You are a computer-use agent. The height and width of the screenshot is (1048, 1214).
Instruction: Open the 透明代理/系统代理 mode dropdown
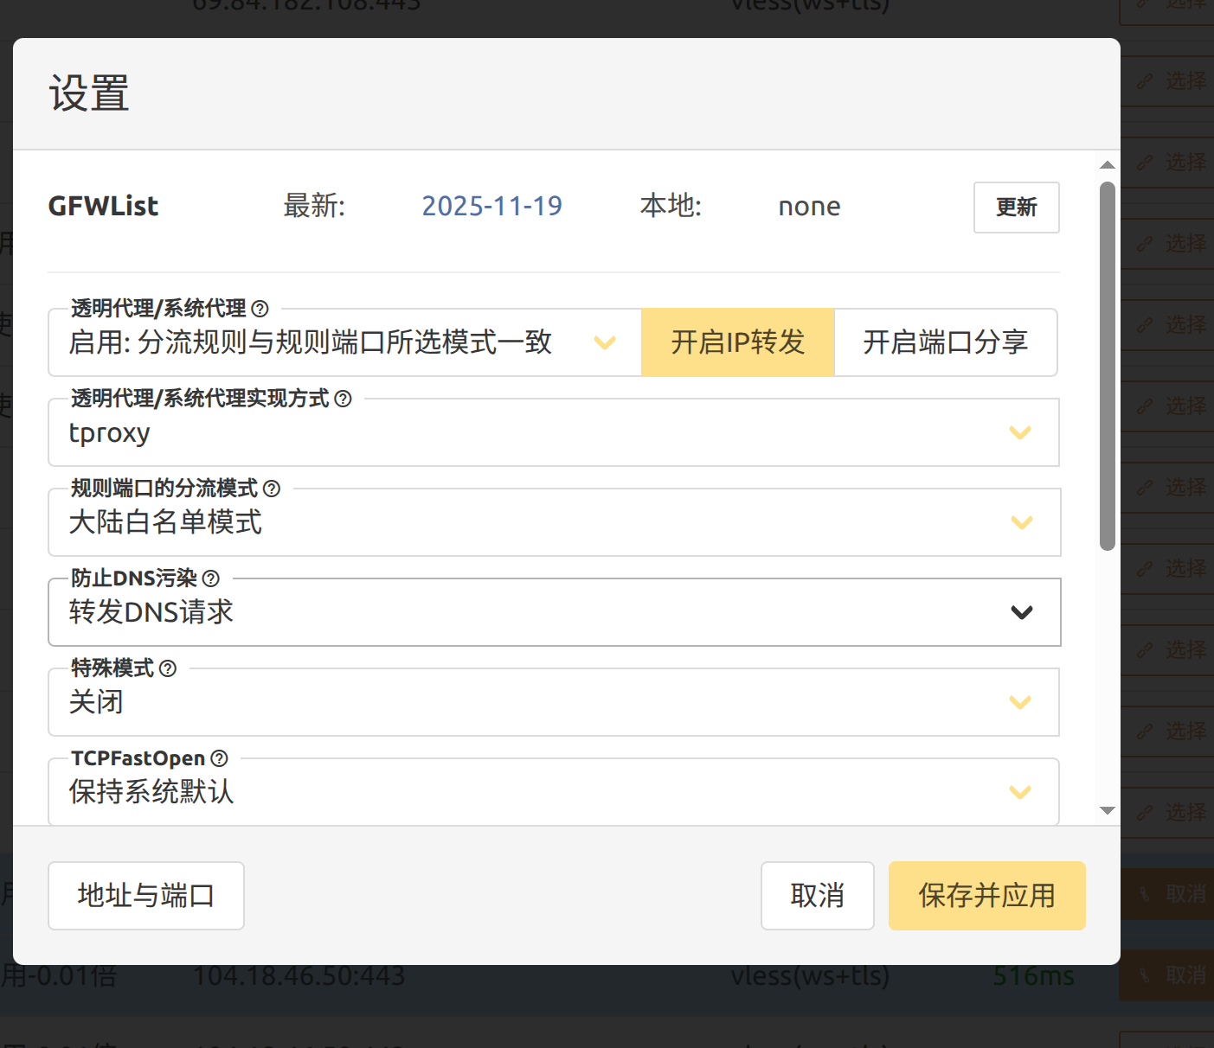(x=344, y=342)
